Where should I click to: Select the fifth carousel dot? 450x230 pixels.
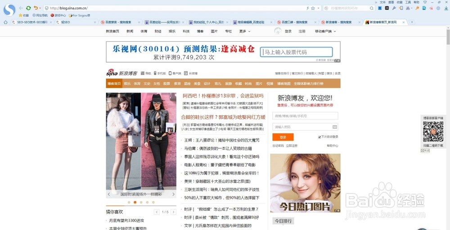153,202
